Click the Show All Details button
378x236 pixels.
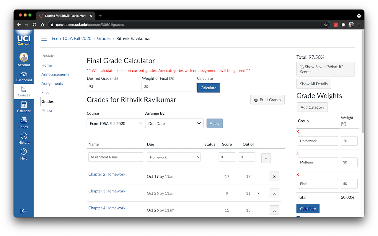coord(314,84)
